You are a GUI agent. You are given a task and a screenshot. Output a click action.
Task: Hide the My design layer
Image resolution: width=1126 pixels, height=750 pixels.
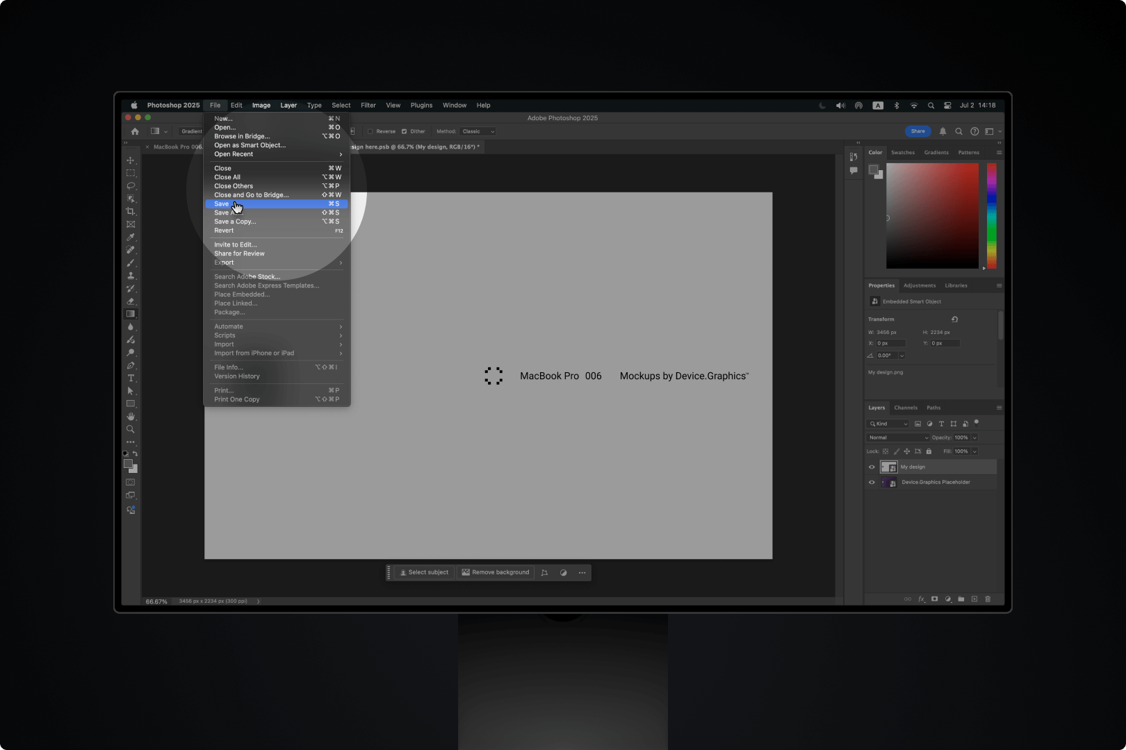pos(872,467)
